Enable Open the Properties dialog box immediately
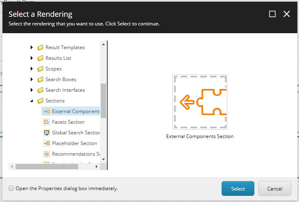Image resolution: width=299 pixels, height=202 pixels. [11, 188]
